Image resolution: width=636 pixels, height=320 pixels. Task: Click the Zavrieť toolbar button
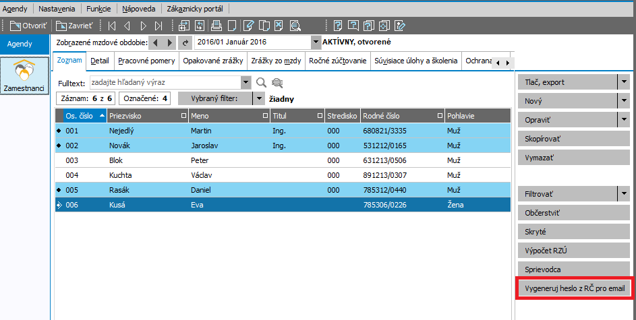point(74,26)
